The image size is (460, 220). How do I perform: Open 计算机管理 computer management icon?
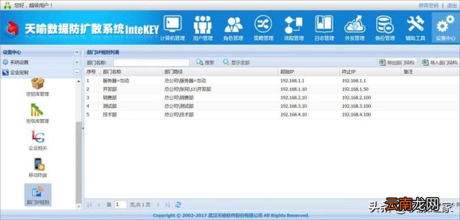172,28
